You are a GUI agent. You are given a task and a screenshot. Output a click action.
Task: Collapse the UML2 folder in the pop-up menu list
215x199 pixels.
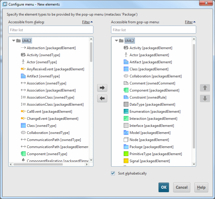[x=116, y=41]
